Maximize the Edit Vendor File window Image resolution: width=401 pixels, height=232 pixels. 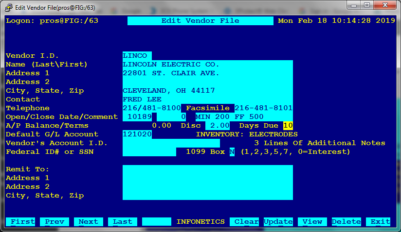[x=367, y=5]
